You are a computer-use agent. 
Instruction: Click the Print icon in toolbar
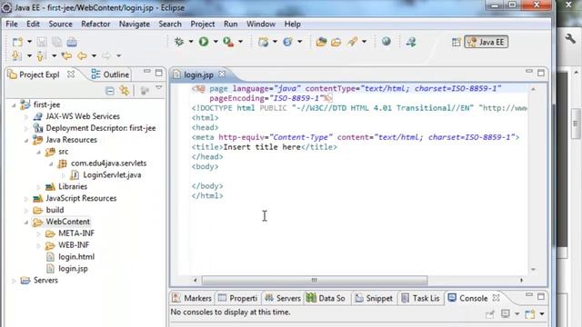pyautogui.click(x=72, y=42)
